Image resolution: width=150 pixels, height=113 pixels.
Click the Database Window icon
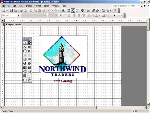[x=103, y=11]
